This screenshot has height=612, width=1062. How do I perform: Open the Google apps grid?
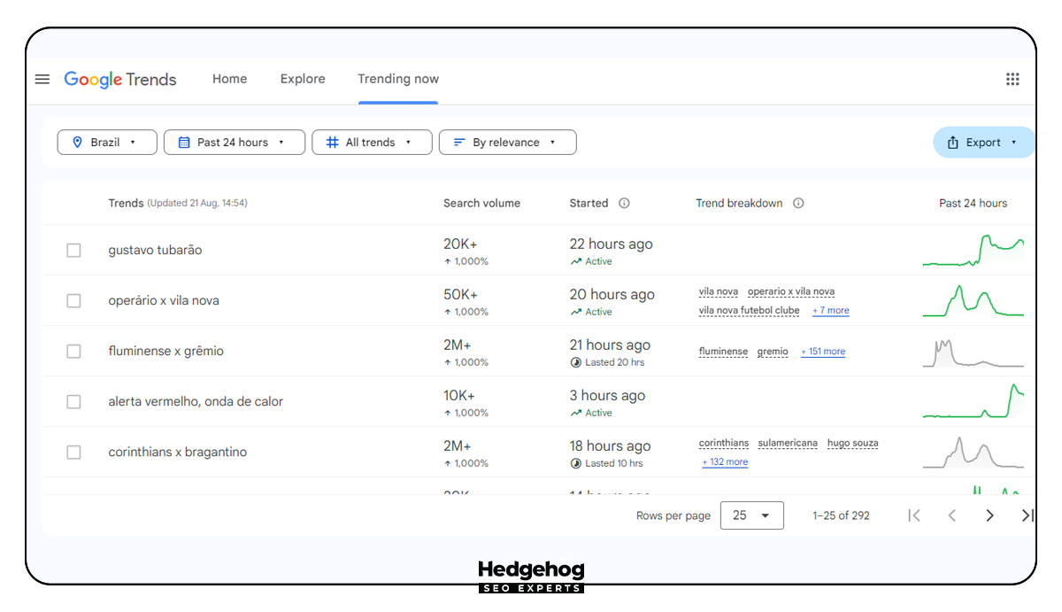(1012, 79)
